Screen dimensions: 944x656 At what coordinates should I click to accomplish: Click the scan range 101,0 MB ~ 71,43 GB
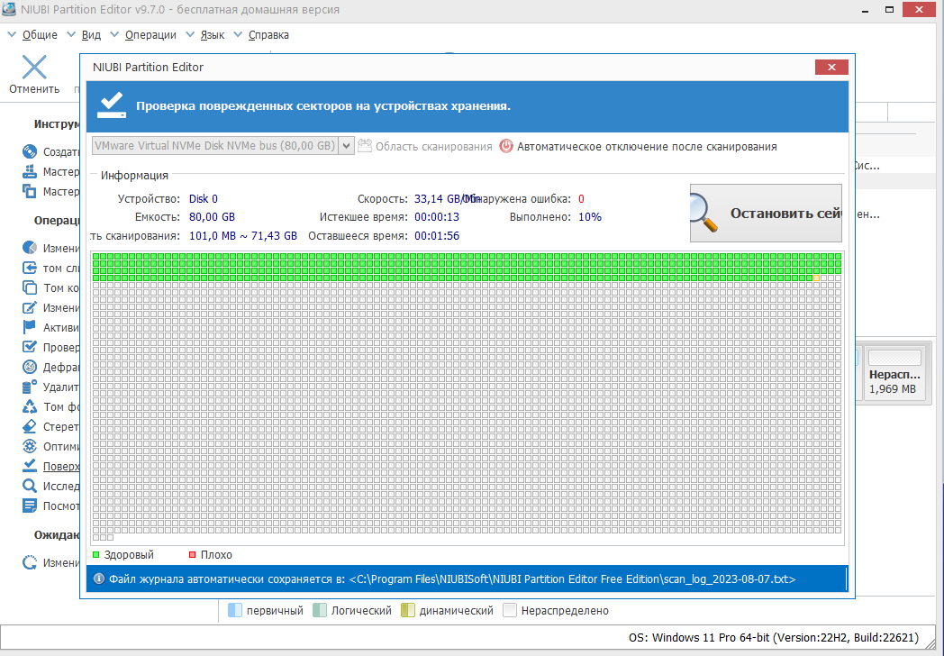tap(243, 235)
